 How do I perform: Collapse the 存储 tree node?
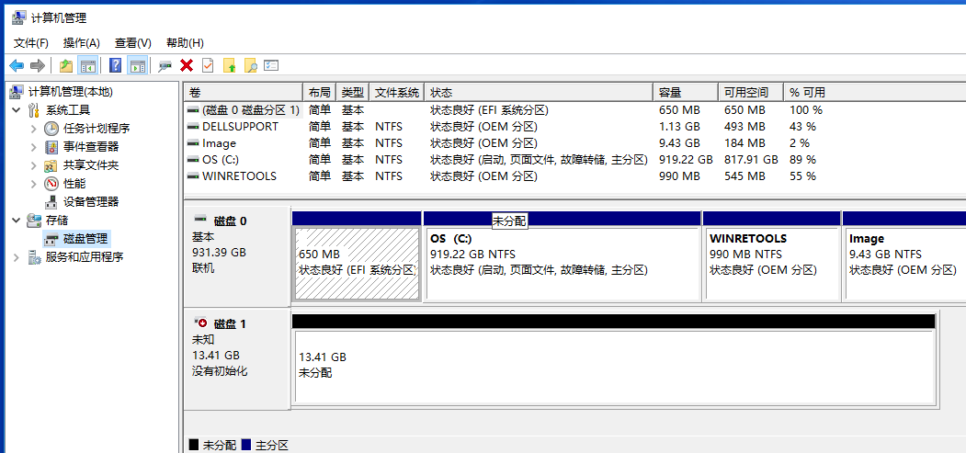coord(16,221)
